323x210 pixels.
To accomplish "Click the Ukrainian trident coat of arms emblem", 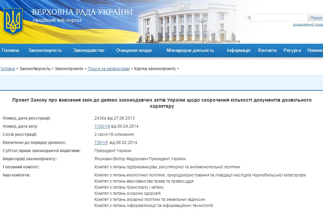I will (x=13, y=21).
